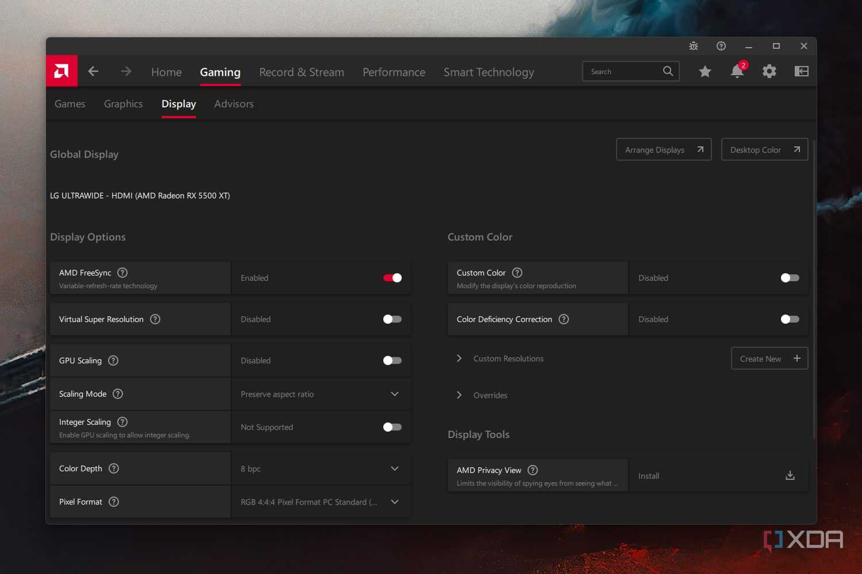Disable the AMD FreeSync toggle
The height and width of the screenshot is (574, 862).
click(392, 278)
